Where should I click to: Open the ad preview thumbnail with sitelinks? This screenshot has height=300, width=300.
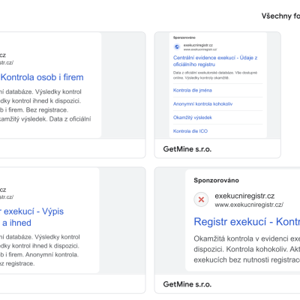pos(217,85)
